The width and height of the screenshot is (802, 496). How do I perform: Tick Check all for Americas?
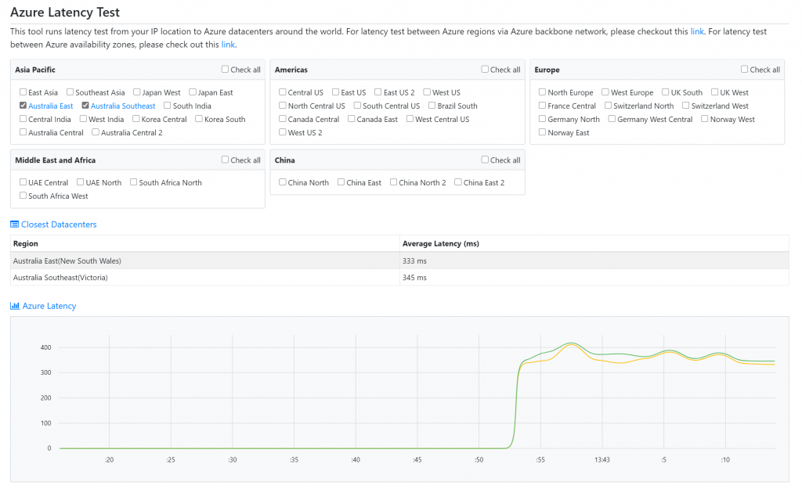(485, 70)
